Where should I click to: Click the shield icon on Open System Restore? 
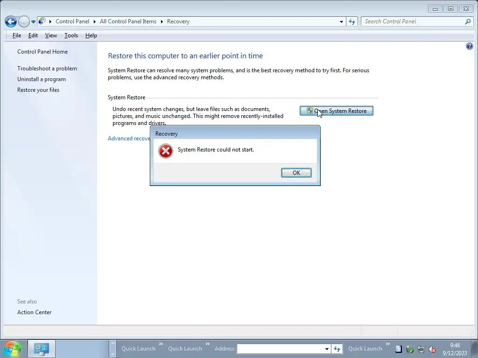[x=310, y=111]
